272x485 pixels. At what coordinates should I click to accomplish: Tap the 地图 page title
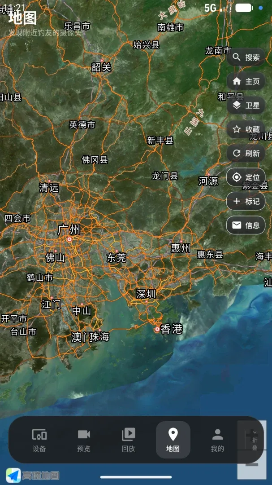(x=23, y=18)
